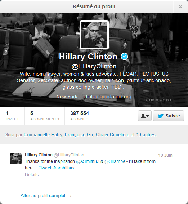Open the clintonfoundation.org website link
This screenshot has height=204, width=188.
pyautogui.click(x=107, y=97)
